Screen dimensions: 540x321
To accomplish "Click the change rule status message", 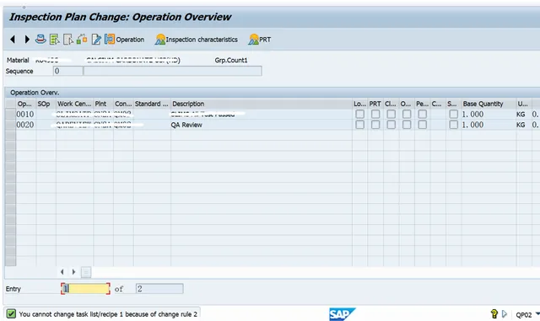I will [x=108, y=314].
